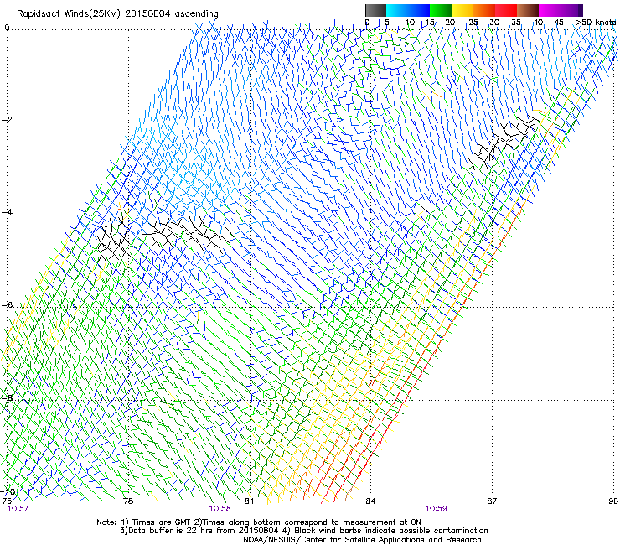Click the 'NOAA/NESDIS/Center for Satellite Applications and Research' credit
The width and height of the screenshot is (620, 545).
pyautogui.click(x=362, y=540)
